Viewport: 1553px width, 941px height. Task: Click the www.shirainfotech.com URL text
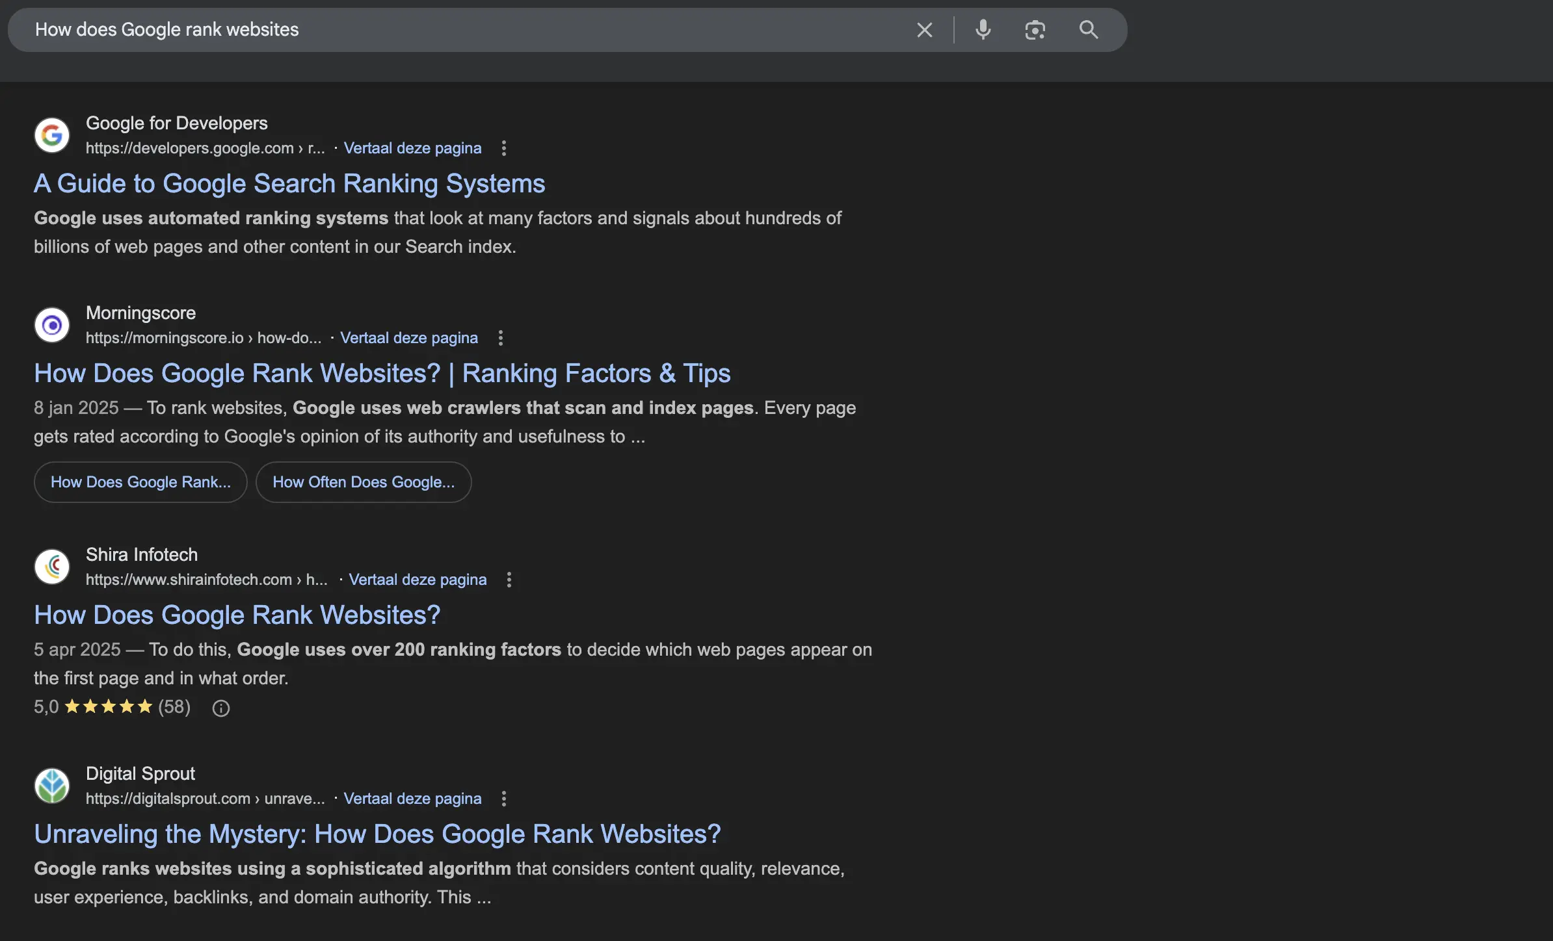207,580
